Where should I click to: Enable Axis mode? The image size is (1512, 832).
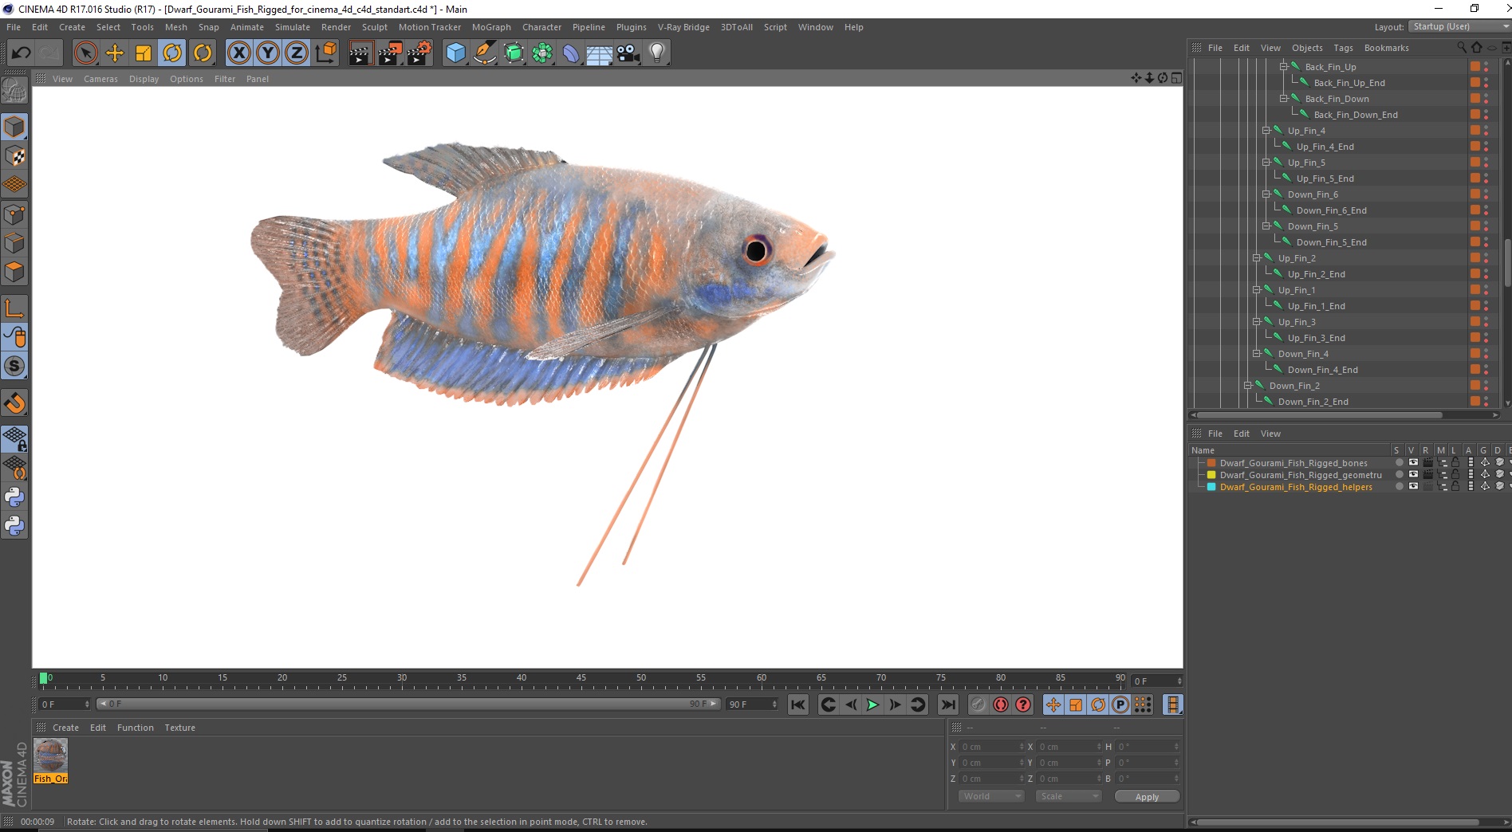coord(14,308)
